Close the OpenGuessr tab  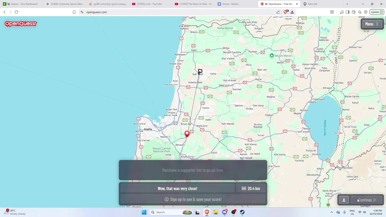click(297, 4)
